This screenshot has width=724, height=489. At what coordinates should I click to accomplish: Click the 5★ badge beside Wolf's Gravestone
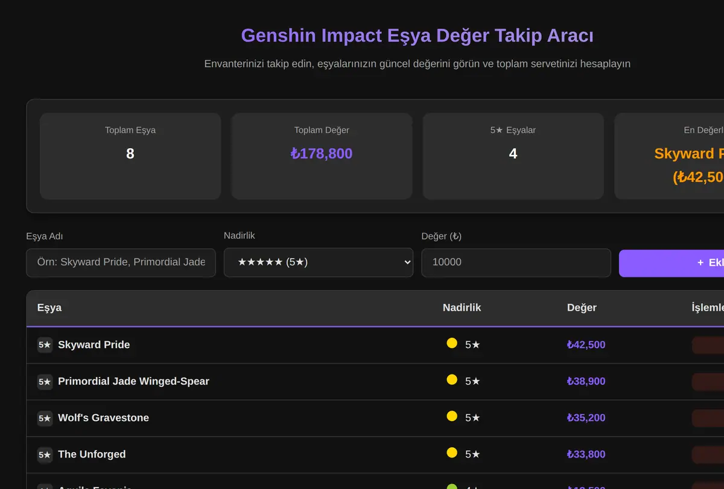coord(45,418)
